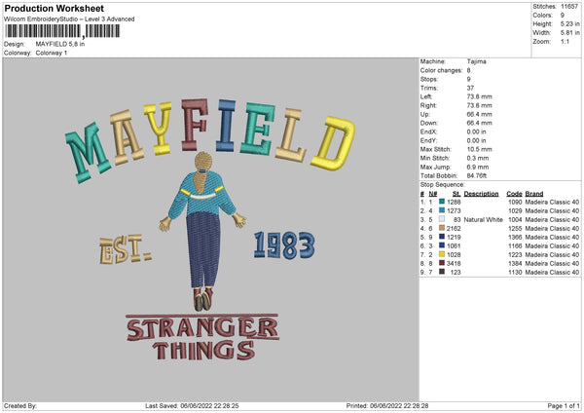Select thread code '1166' in the table
584x413 pixels.
pyautogui.click(x=515, y=246)
